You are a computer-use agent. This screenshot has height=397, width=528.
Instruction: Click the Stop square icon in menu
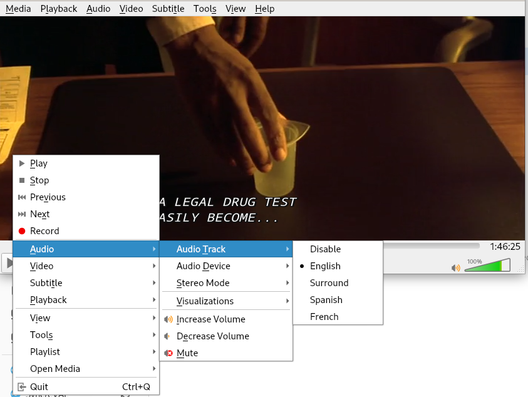click(x=22, y=180)
